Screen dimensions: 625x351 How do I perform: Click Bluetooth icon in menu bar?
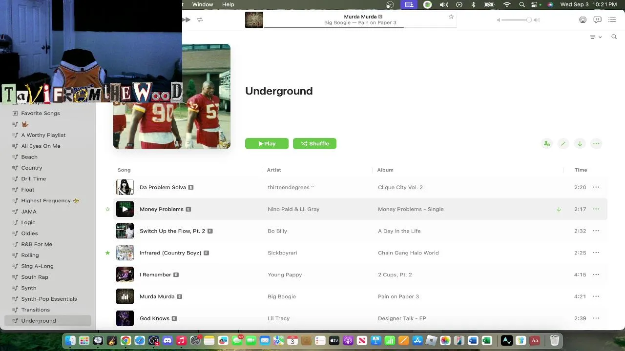click(x=473, y=4)
